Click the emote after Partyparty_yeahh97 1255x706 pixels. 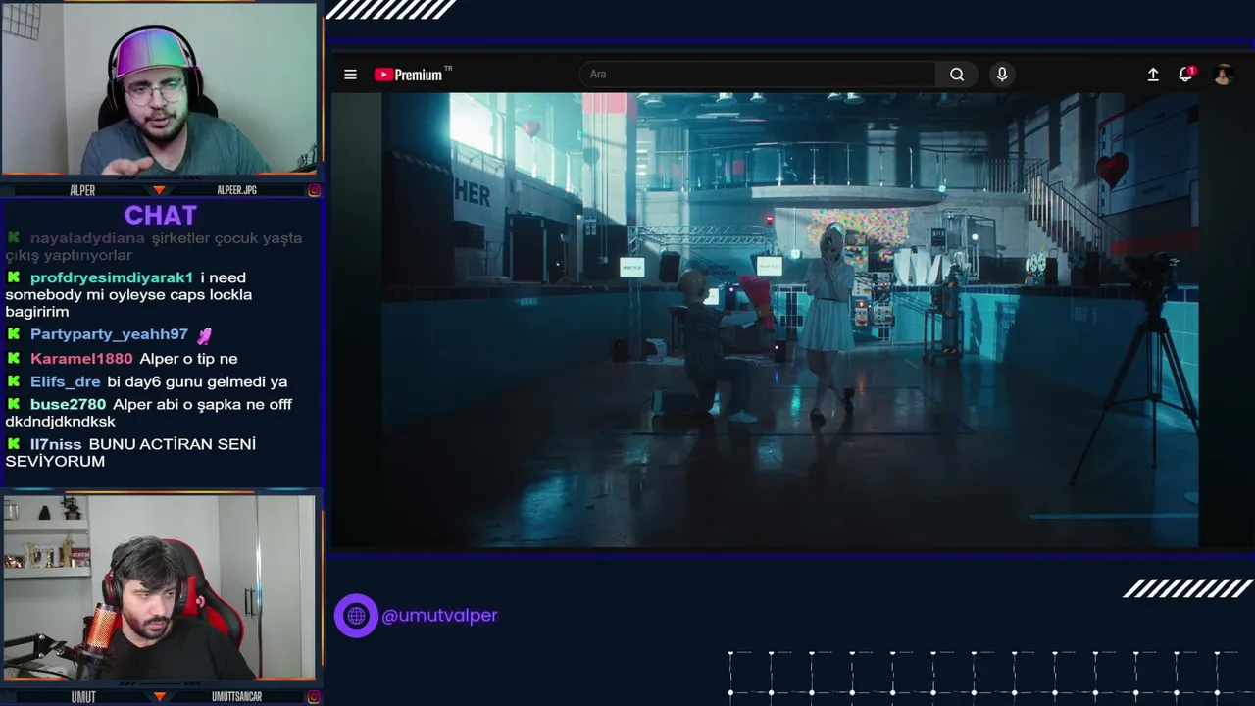tap(204, 335)
